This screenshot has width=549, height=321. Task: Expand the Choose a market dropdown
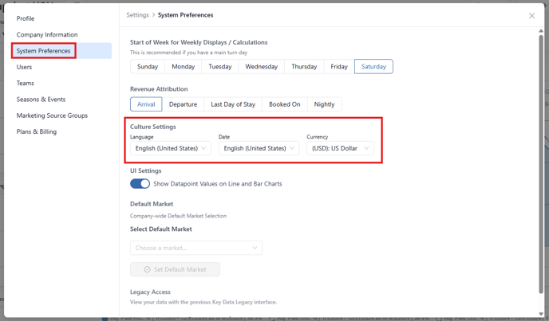(x=196, y=248)
